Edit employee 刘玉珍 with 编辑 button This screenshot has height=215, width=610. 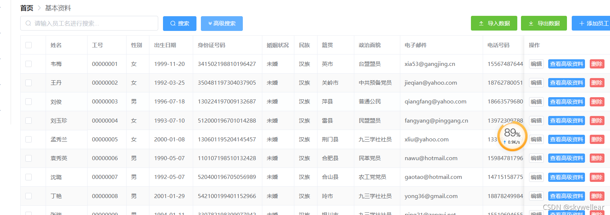point(536,120)
